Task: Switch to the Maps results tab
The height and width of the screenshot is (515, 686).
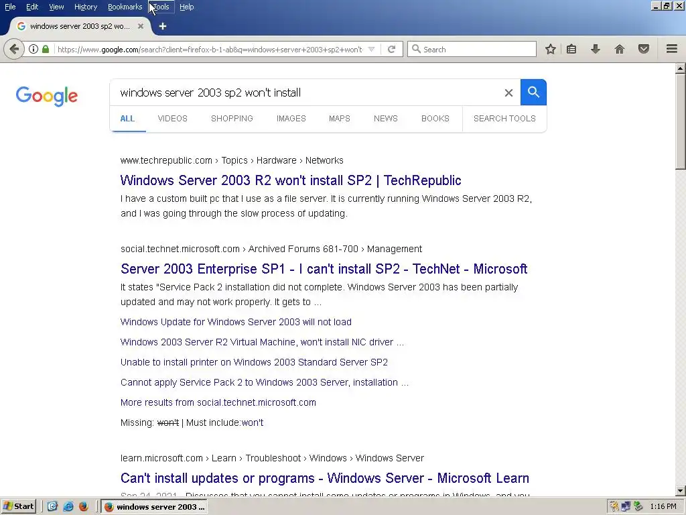Action: click(x=340, y=119)
